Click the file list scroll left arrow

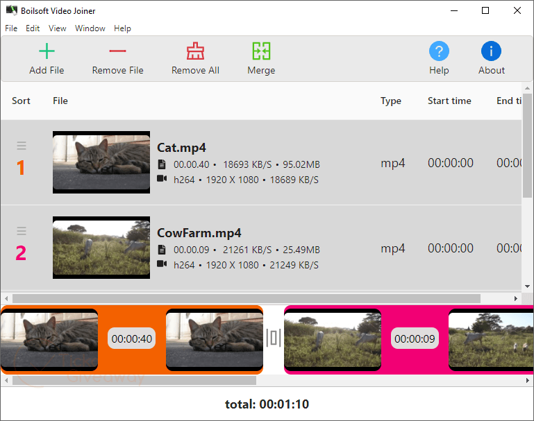(x=6, y=298)
